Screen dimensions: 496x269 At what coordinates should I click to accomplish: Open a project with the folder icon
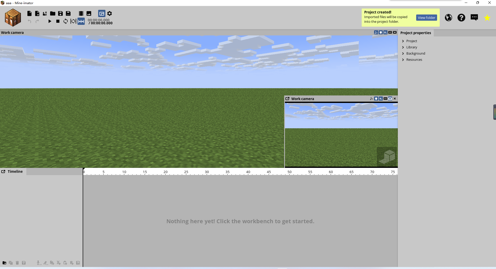(53, 13)
